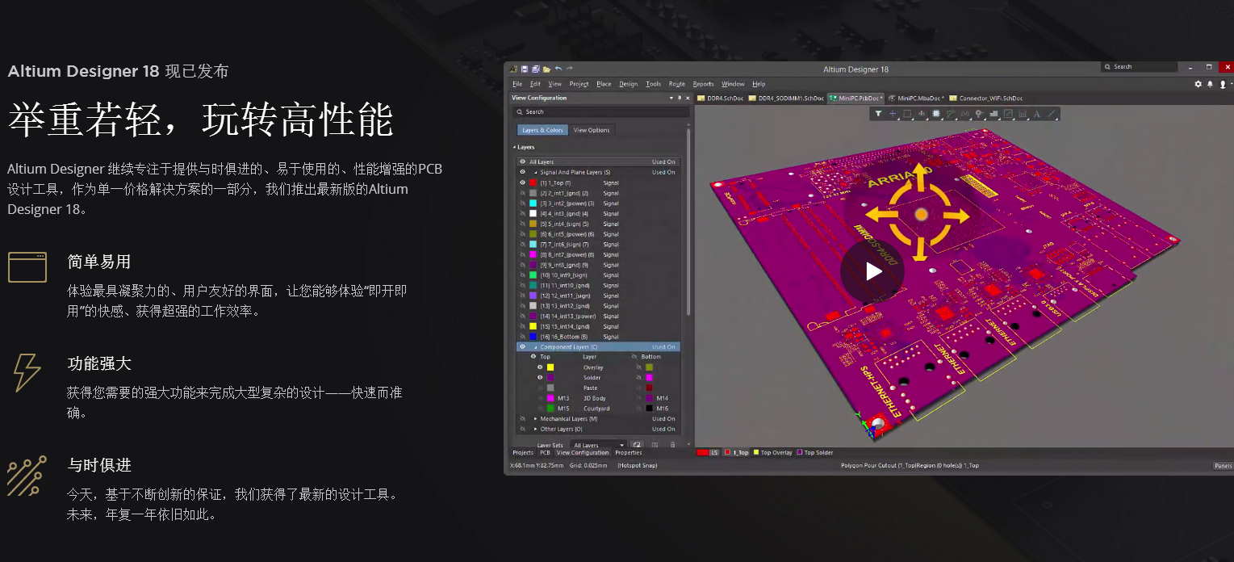Click the Place Line icon in the active bar

(1052, 114)
